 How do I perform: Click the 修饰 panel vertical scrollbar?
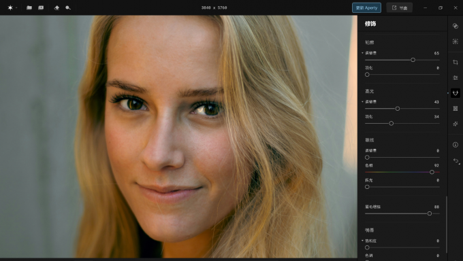(447, 224)
